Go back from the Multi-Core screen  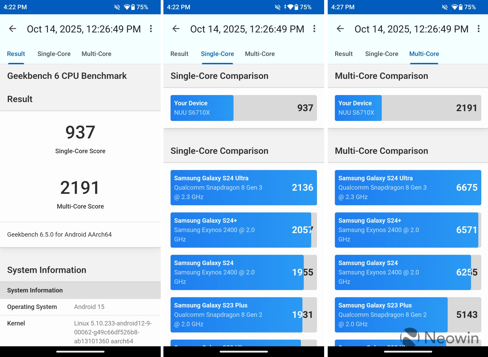point(340,29)
